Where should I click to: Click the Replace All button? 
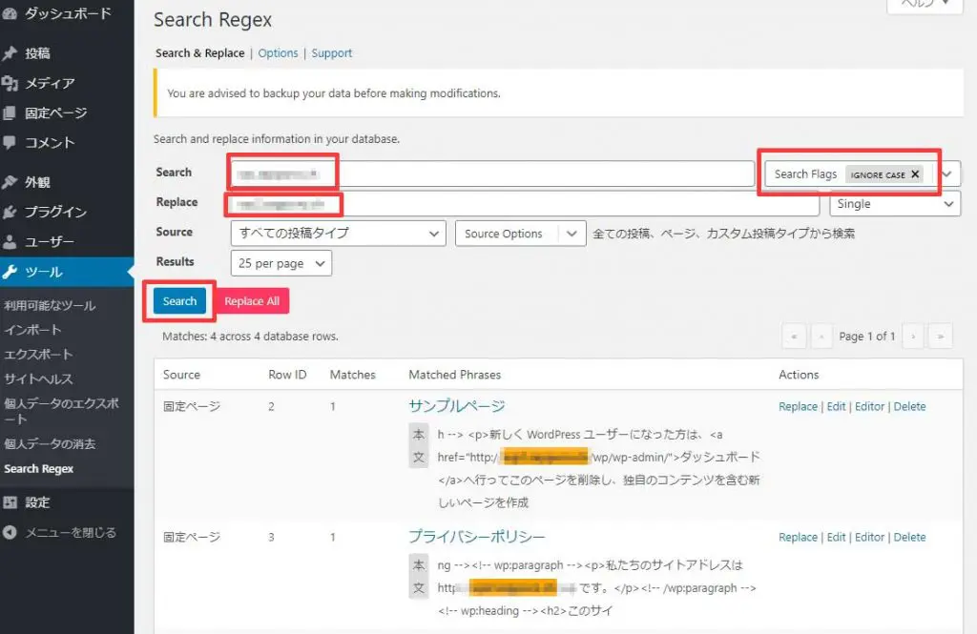pyautogui.click(x=252, y=301)
